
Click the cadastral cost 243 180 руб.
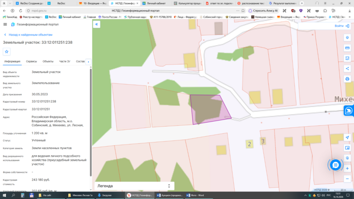[x=41, y=180]
